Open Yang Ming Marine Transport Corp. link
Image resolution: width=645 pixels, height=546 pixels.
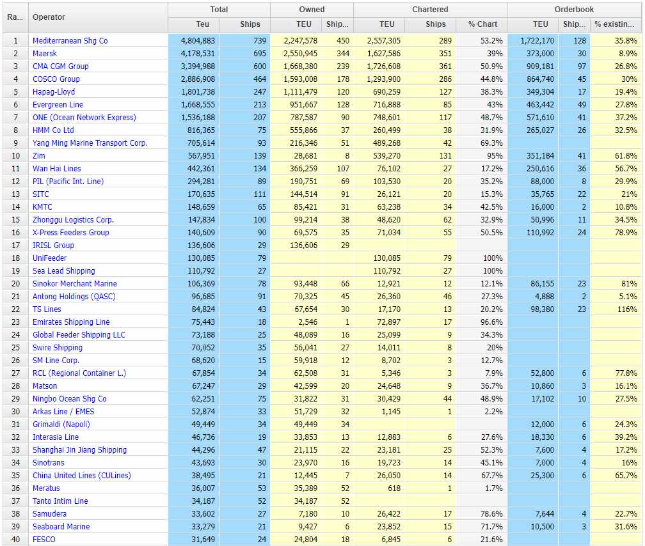coord(90,143)
